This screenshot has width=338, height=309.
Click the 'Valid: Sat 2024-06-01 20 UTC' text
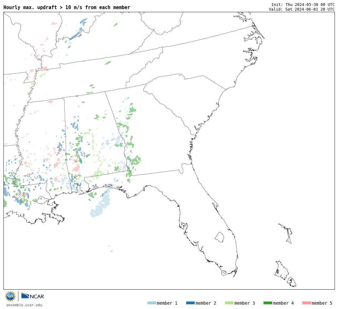[302, 9]
